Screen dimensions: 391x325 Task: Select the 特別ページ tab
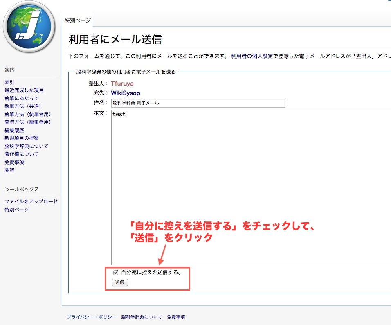[x=78, y=20]
